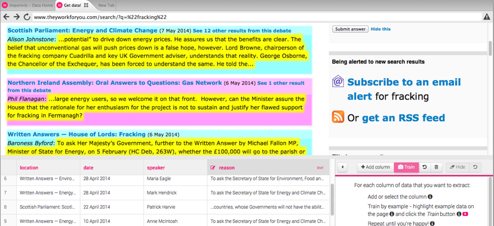This screenshot has height=226, width=494.
Task: Reload the page with the refresh icon
Action: [x=27, y=17]
